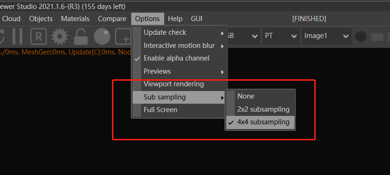The width and height of the screenshot is (390, 175).
Task: Click the pause render icon
Action: click(17, 37)
